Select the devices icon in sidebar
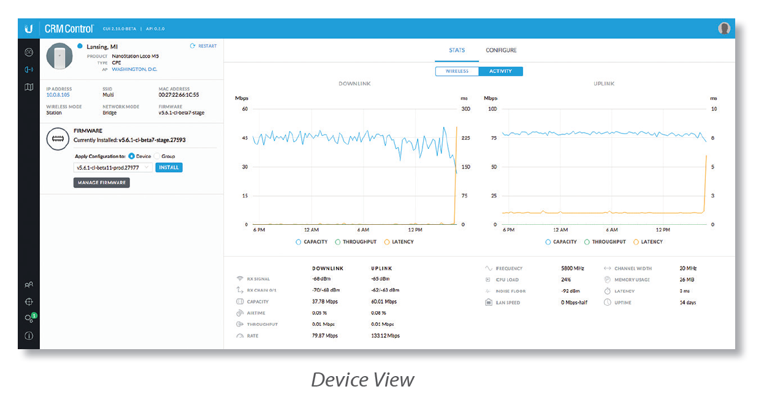Viewport: 764px width, 400px height. click(x=29, y=69)
